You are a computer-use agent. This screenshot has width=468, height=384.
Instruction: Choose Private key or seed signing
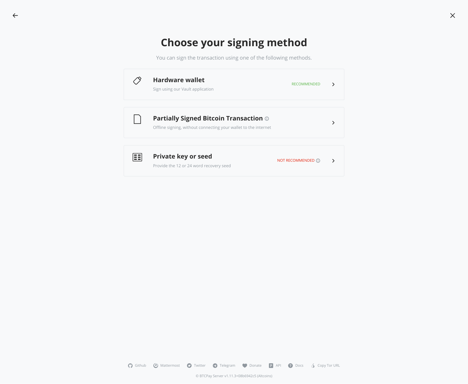coord(234,161)
